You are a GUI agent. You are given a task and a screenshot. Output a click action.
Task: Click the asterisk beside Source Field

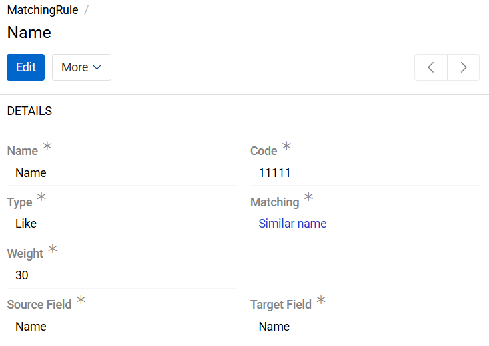coord(81,300)
